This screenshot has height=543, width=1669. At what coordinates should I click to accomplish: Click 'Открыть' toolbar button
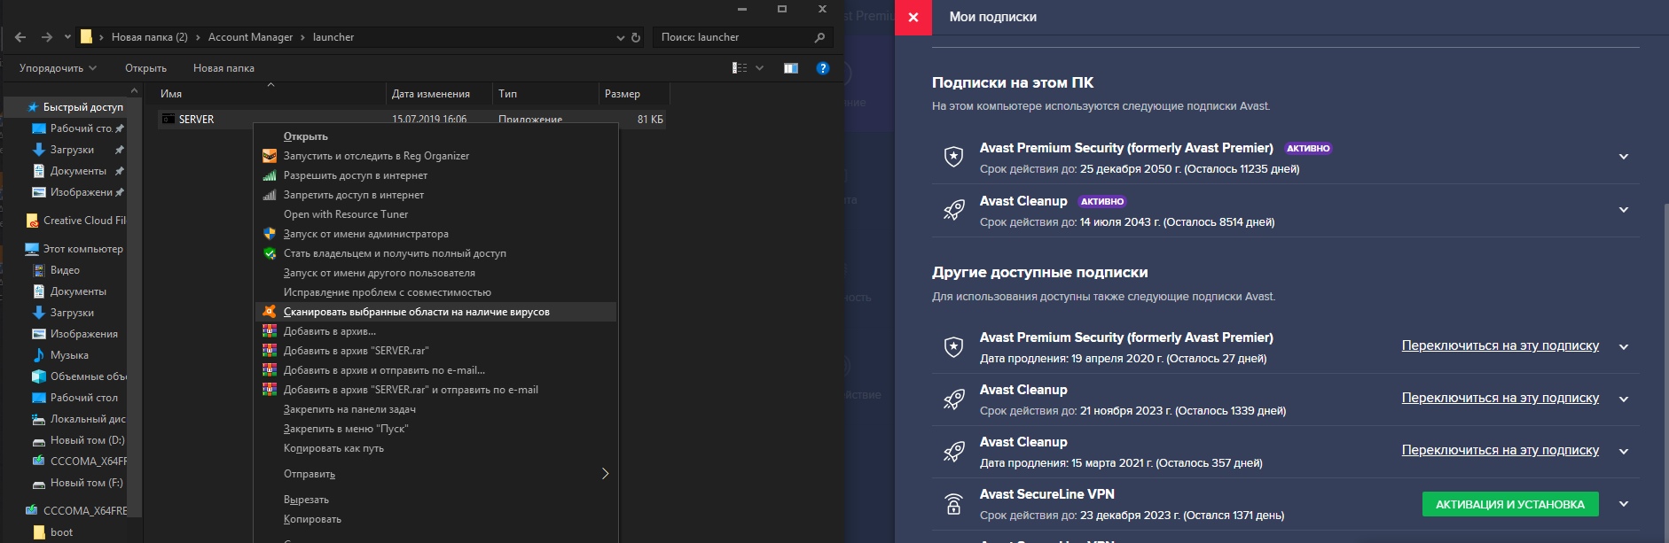tap(145, 68)
